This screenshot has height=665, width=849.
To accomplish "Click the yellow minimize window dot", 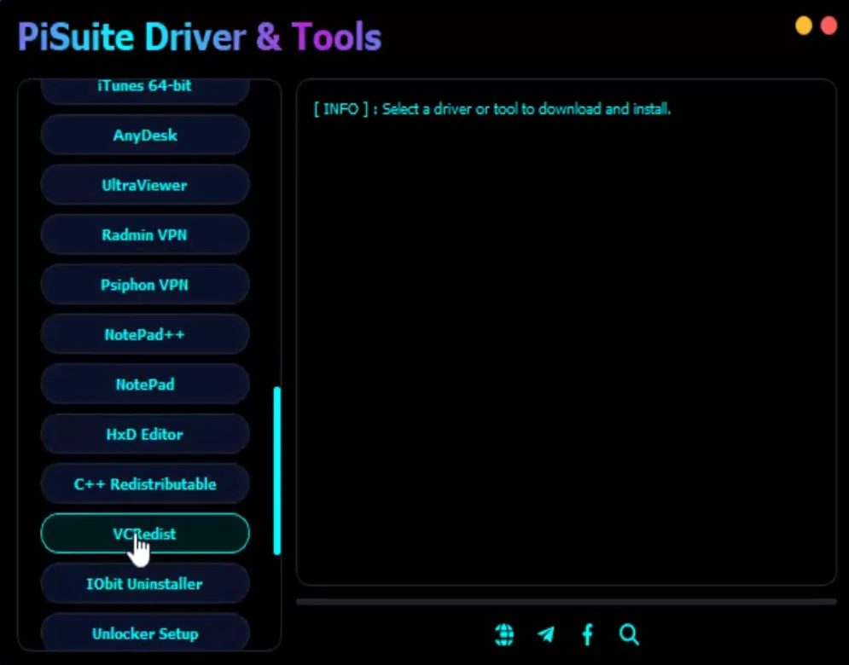I will click(804, 26).
